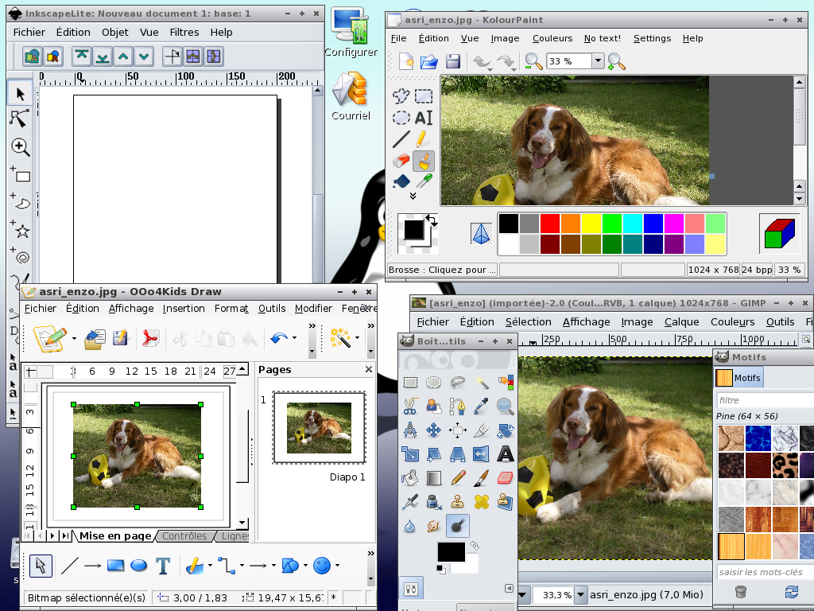Swap GIMP foreground and background colors
This screenshot has height=611, width=814.
click(475, 546)
